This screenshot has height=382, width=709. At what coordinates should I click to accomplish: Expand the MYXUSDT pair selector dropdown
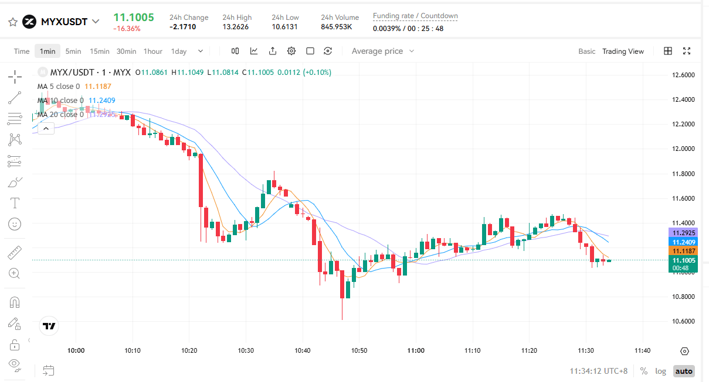pyautogui.click(x=96, y=22)
